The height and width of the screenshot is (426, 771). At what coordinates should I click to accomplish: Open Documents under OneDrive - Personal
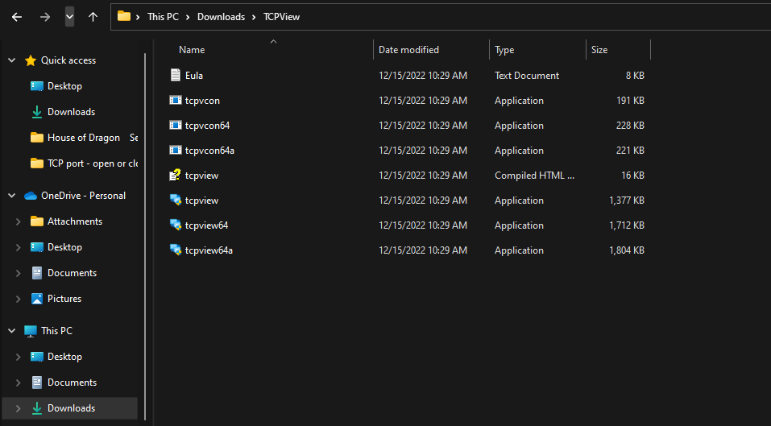tap(72, 273)
